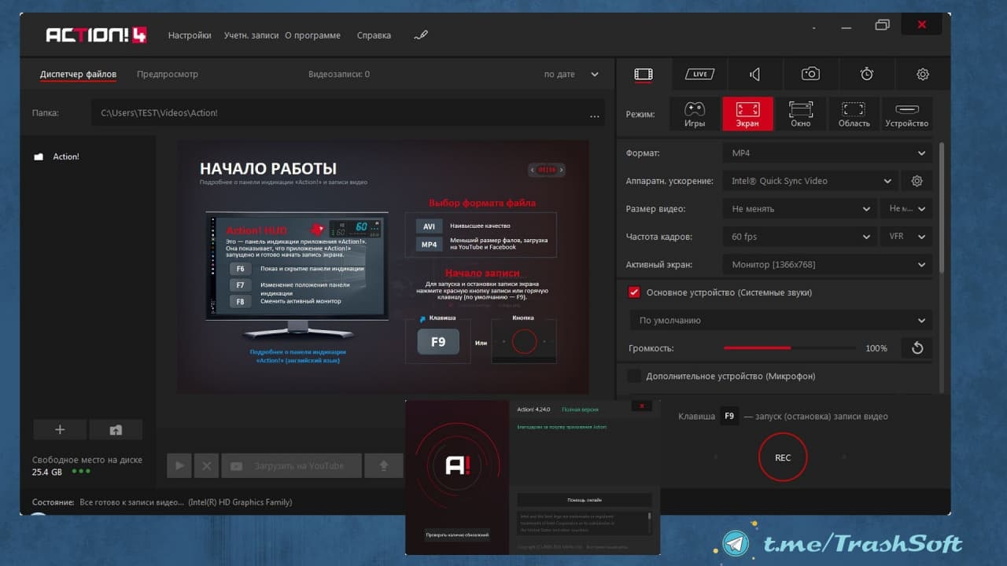1007x566 pixels.
Task: Click the 'Видеозаписи: 0' counter text
Action: coord(339,75)
